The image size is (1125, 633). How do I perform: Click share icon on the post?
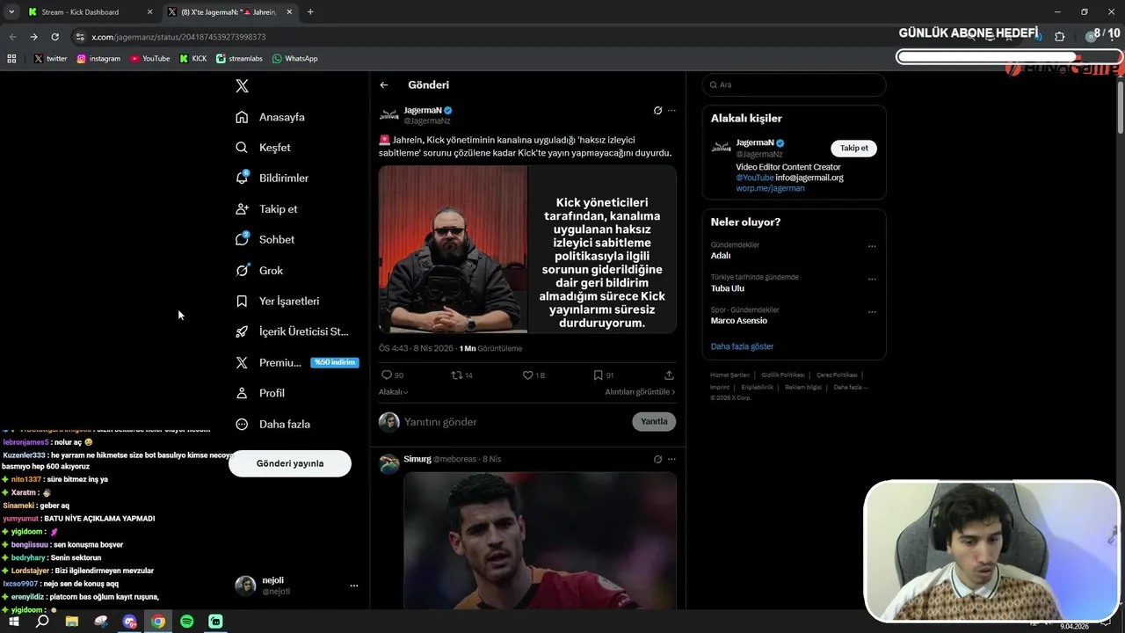[x=669, y=375]
